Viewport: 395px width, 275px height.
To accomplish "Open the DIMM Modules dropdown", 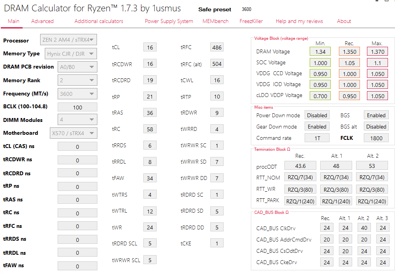I will click(x=78, y=120).
